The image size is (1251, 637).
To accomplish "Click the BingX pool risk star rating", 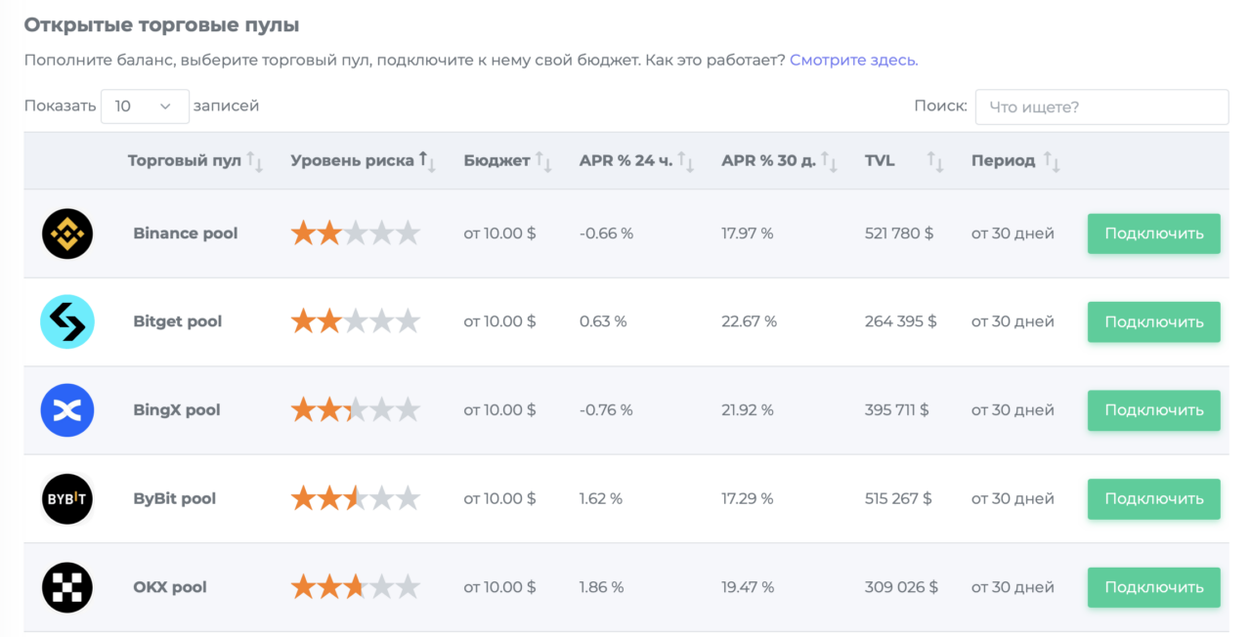I will pos(356,409).
